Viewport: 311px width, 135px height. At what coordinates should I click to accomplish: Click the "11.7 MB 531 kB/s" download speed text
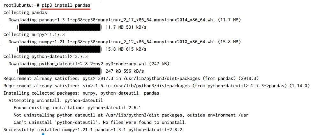(x=126, y=27)
